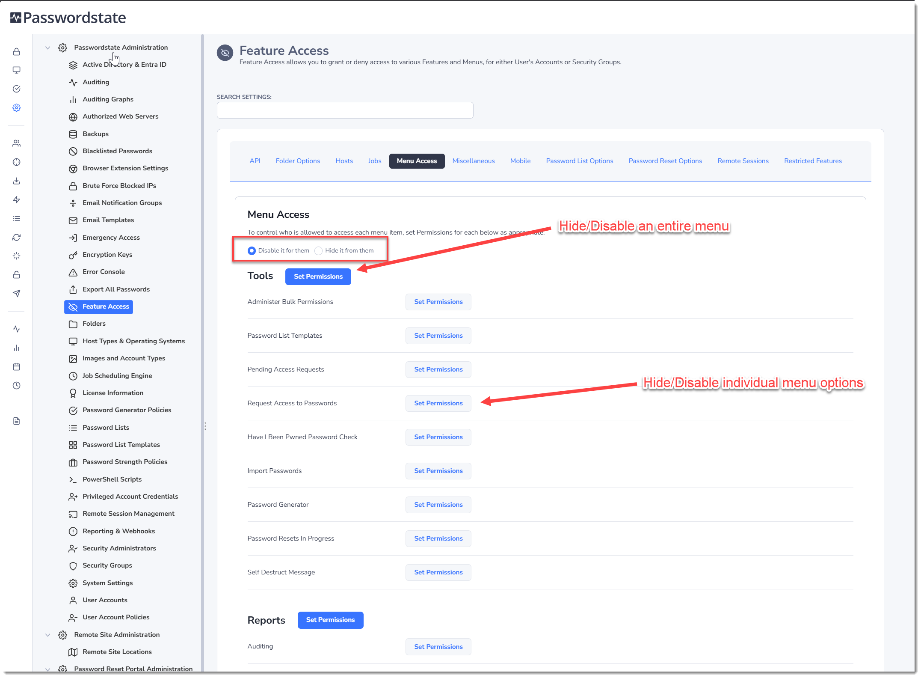921x678 pixels.
Task: Click Set Permissions beside the Reports heading
Action: (x=331, y=620)
